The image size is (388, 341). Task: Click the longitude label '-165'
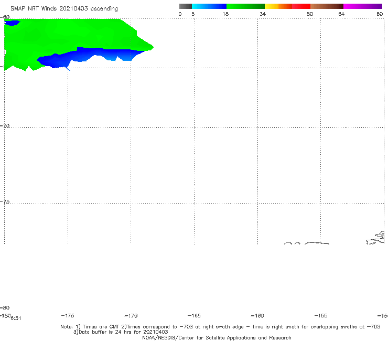[194, 315]
